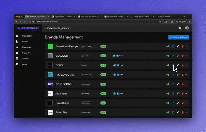206x132 pixels.
Task: Edit GLAMCOR with pencil icon
Action: (178, 56)
